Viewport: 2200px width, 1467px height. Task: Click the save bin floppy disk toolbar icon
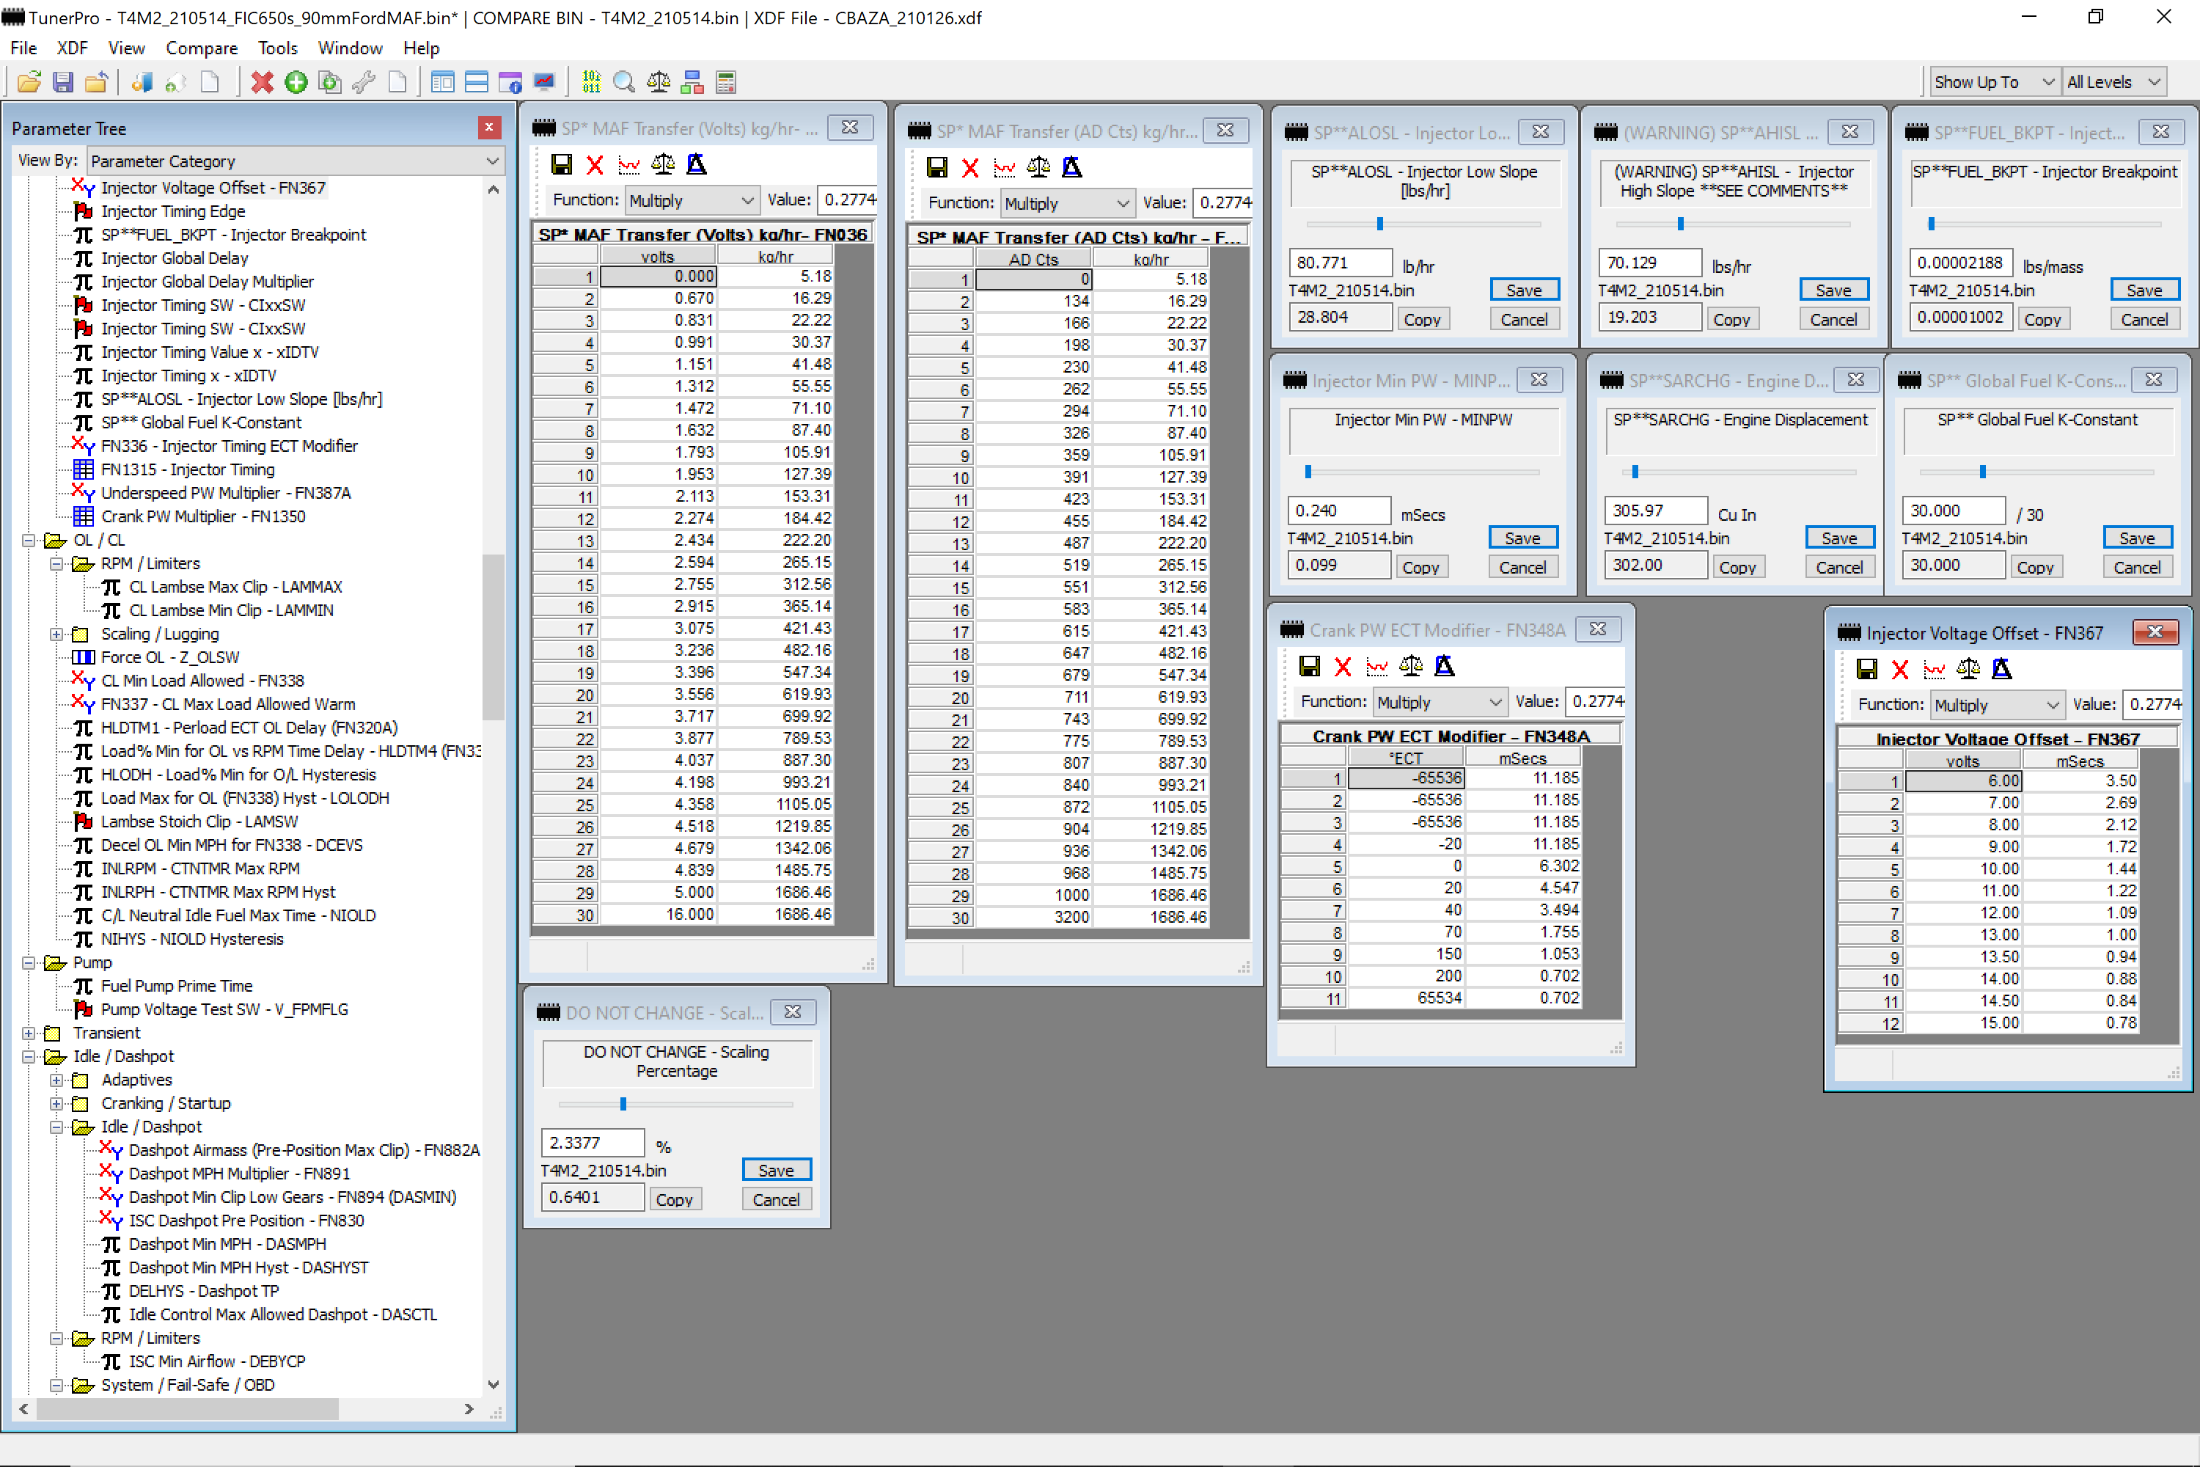[62, 82]
